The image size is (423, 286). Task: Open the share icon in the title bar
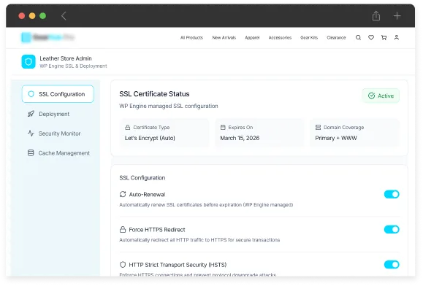(x=376, y=16)
